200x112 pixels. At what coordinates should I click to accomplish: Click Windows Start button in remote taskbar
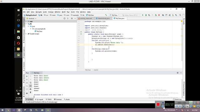18,10
